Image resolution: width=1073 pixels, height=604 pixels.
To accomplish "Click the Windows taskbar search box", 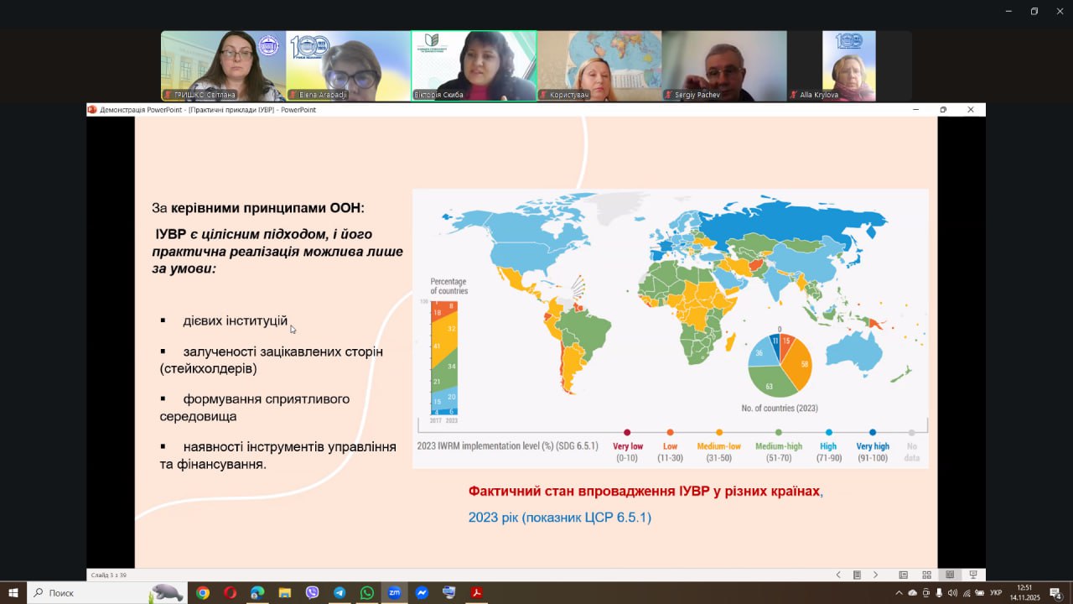I will point(106,593).
